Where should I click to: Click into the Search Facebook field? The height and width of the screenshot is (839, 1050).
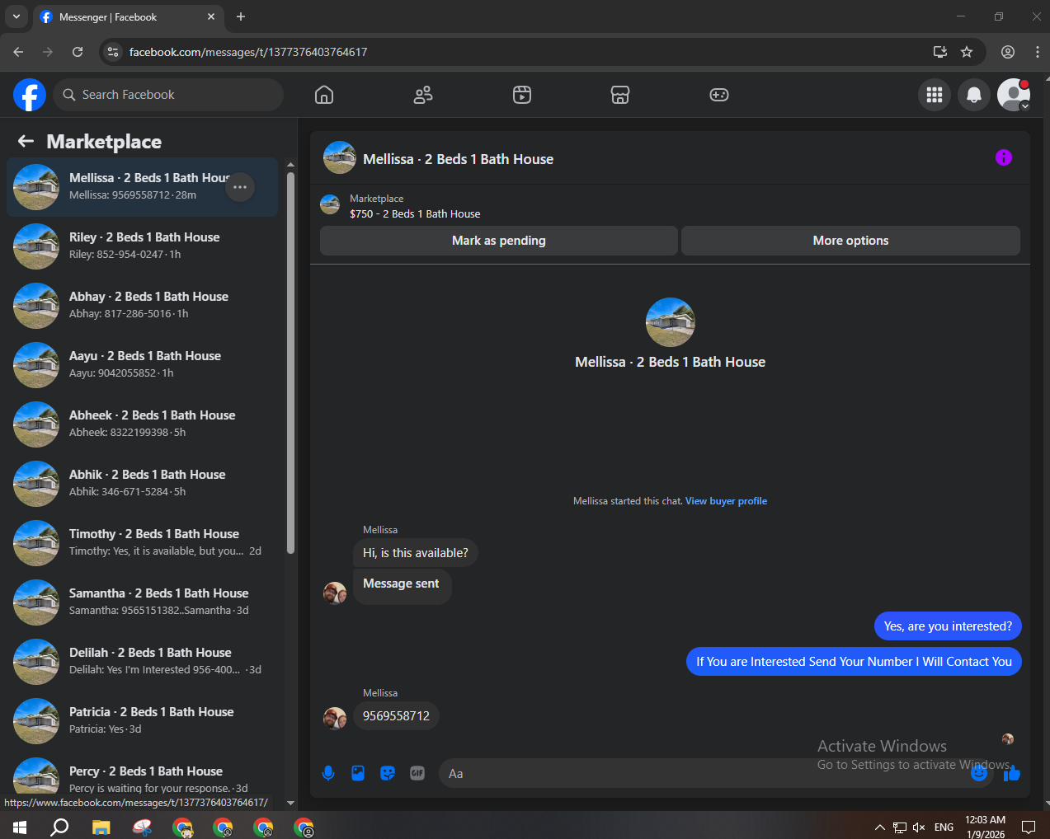point(168,95)
